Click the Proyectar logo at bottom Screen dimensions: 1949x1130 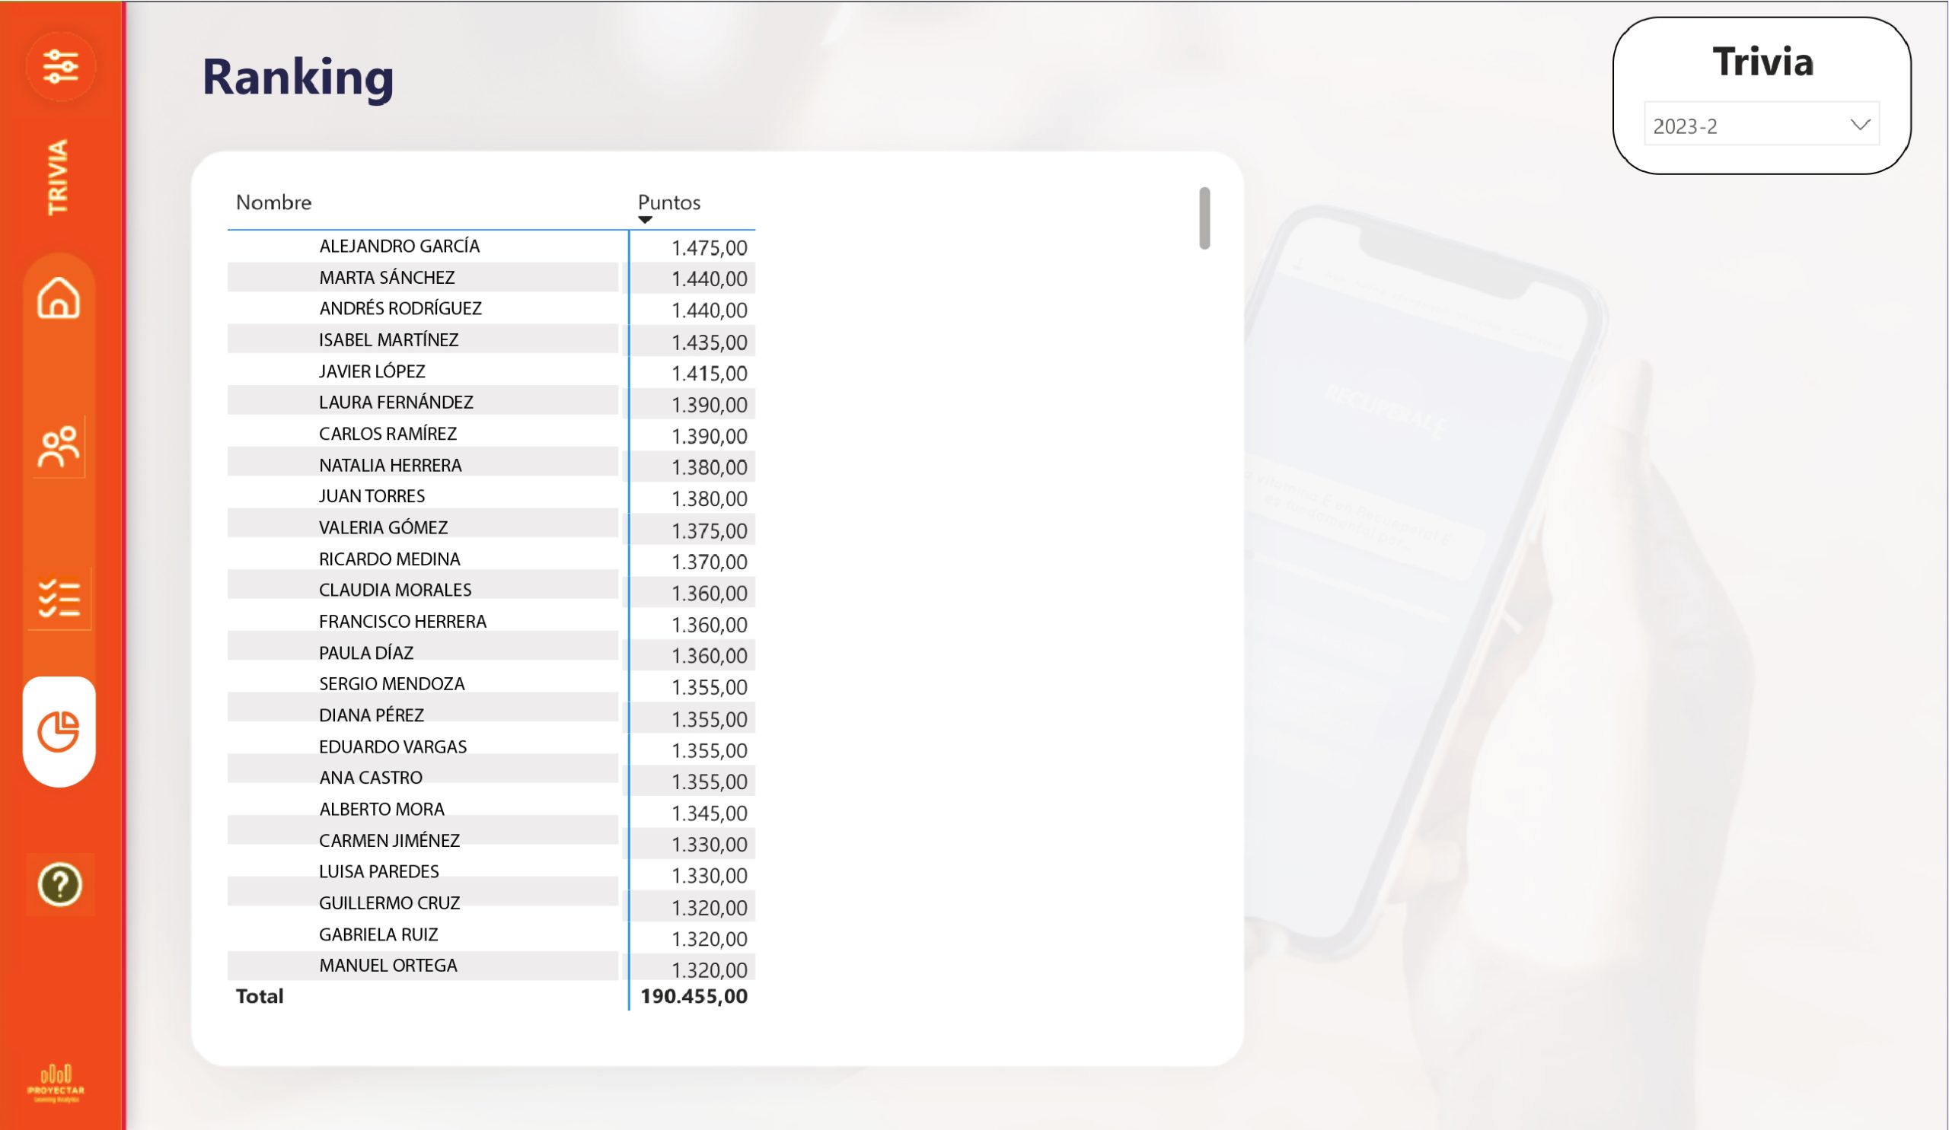(x=56, y=1082)
